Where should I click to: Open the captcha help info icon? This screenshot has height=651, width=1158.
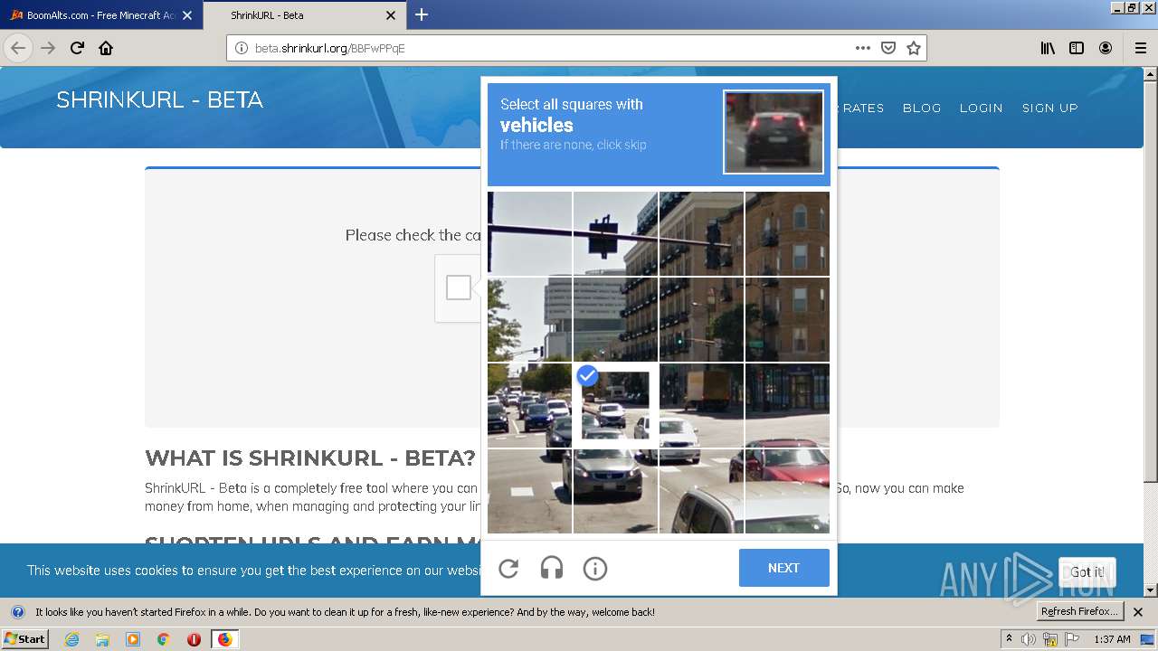(x=595, y=569)
